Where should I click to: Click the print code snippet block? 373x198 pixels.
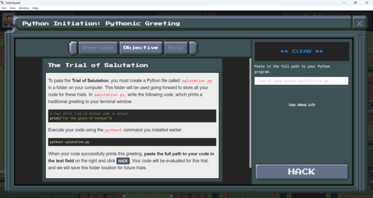click(x=132, y=116)
